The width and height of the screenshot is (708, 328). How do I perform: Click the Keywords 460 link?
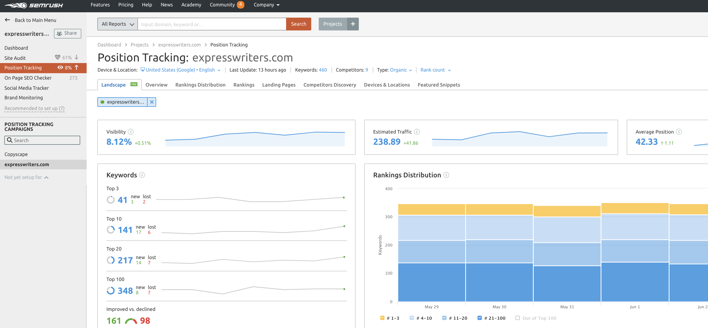pyautogui.click(x=323, y=70)
